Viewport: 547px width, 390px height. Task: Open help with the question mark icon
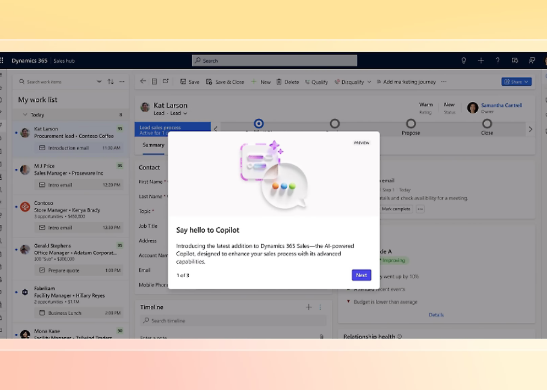[497, 61]
